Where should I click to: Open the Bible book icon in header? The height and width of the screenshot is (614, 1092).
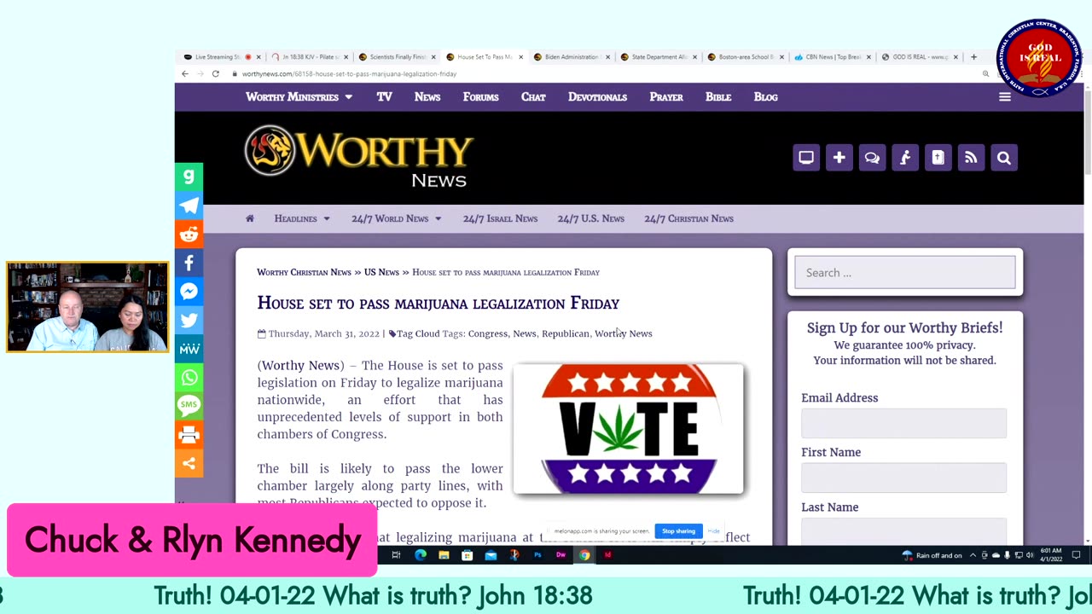pos(938,158)
